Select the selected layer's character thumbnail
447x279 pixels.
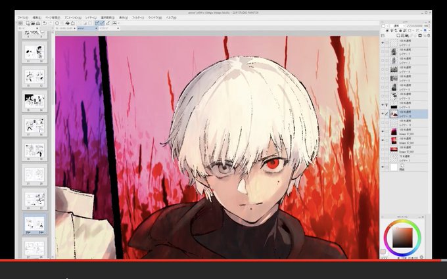point(394,114)
